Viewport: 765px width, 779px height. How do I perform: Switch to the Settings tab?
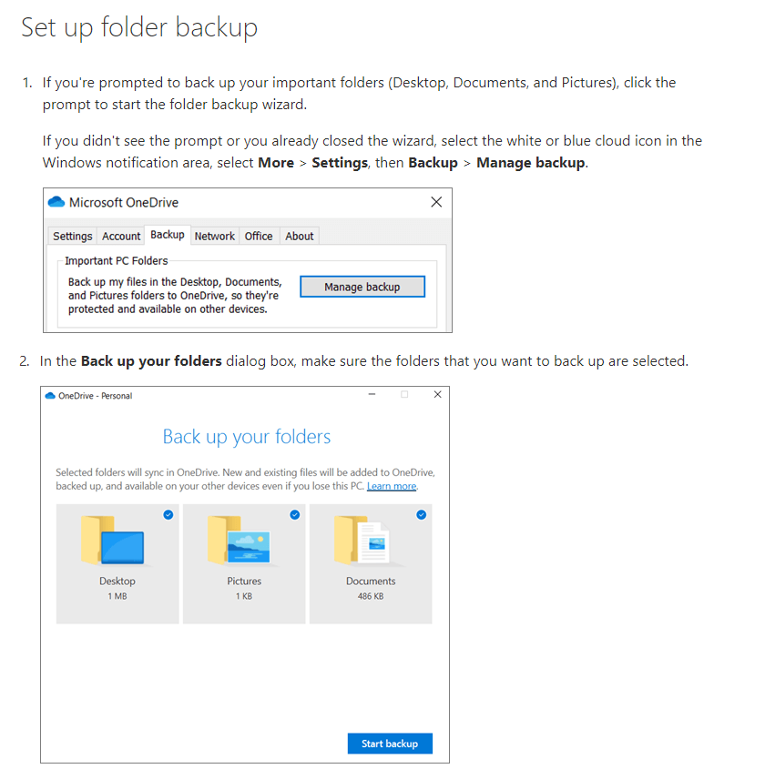pyautogui.click(x=73, y=236)
